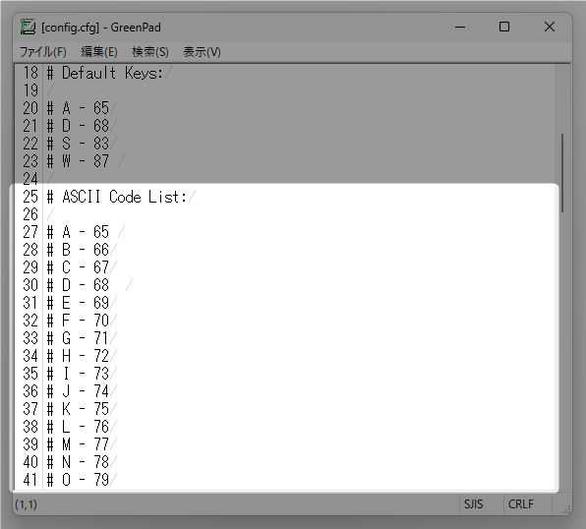Viewport: 586px width, 529px height.
Task: Click the SJIS encoding indicator in status bar
Action: 474,504
